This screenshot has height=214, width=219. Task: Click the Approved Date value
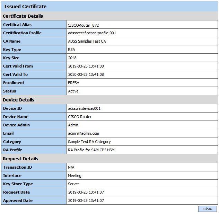(86, 201)
